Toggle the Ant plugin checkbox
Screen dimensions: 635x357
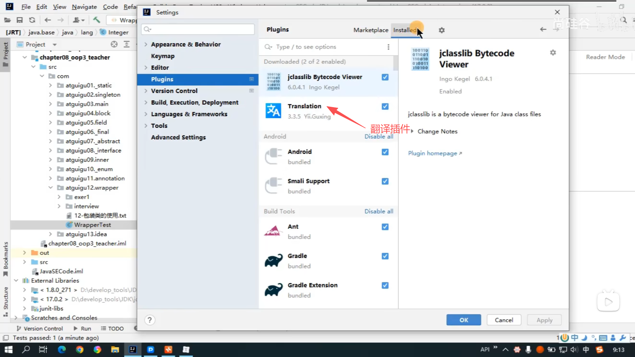coord(385,227)
